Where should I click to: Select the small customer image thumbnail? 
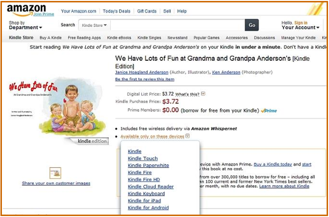pyautogui.click(x=56, y=173)
